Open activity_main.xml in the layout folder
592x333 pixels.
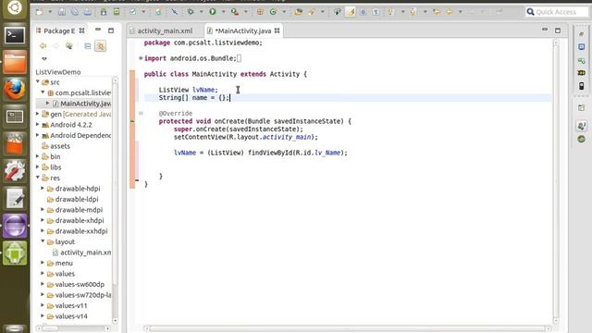[x=81, y=253]
